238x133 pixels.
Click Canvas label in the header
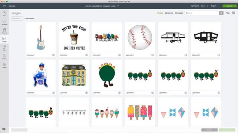click(x=12, y=6)
